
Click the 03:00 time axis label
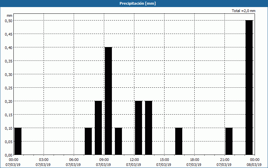(x=44, y=160)
